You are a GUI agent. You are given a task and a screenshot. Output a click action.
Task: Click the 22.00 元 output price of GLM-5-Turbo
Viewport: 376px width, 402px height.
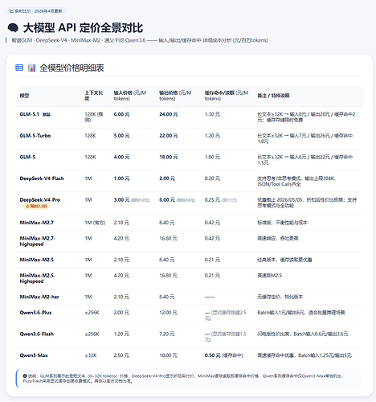pyautogui.click(x=169, y=136)
